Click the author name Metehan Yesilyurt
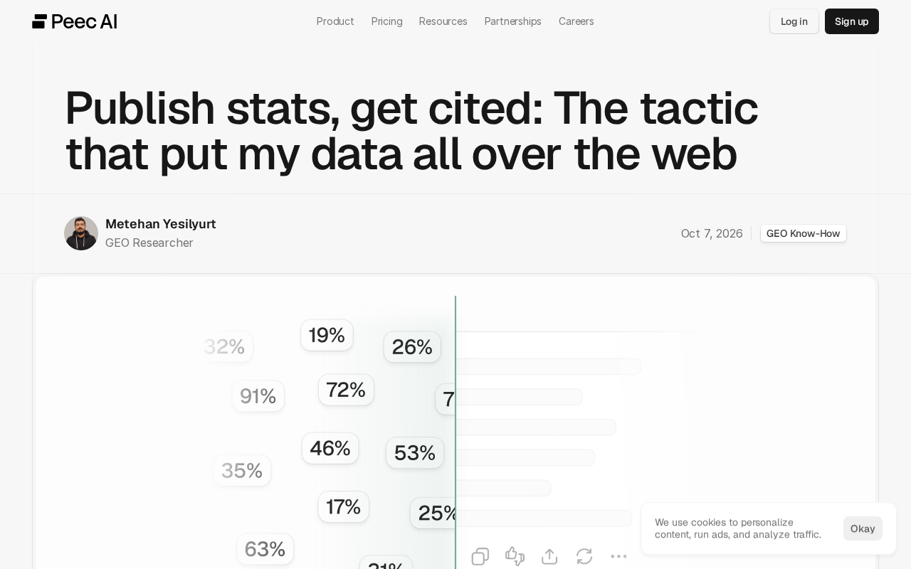The width and height of the screenshot is (911, 569). 161,224
